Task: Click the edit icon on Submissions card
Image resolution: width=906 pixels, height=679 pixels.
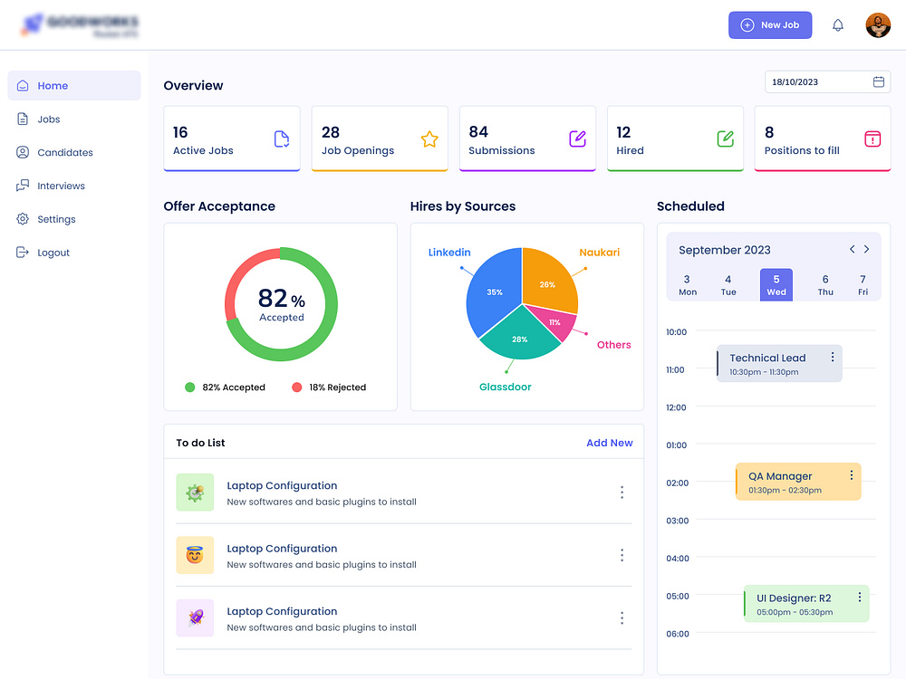Action: point(576,138)
